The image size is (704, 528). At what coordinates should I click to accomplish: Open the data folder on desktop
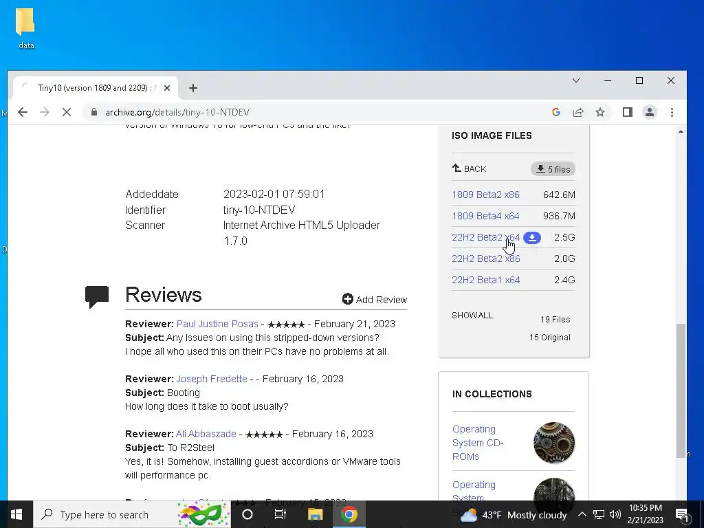[x=26, y=28]
